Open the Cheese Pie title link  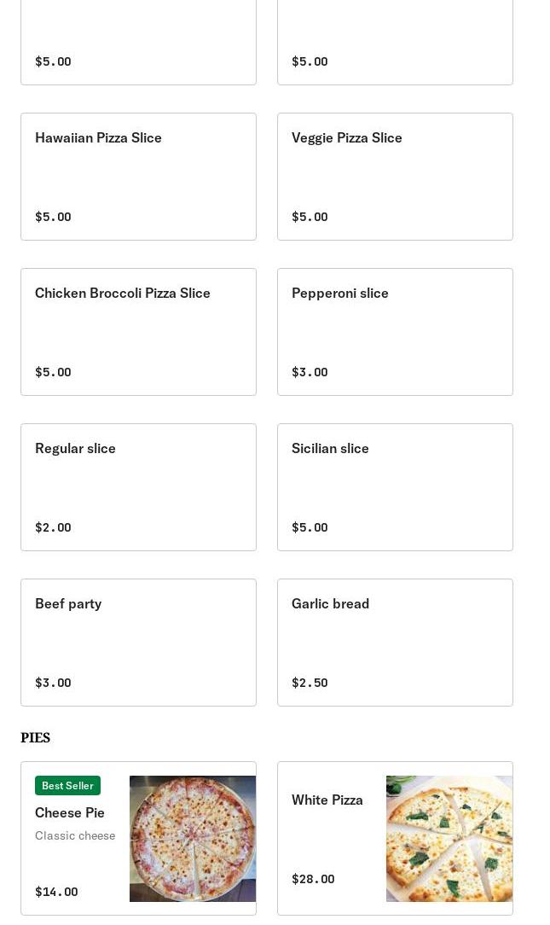click(70, 812)
